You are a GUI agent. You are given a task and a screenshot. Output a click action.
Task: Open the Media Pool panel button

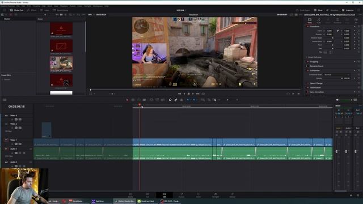click(x=16, y=10)
